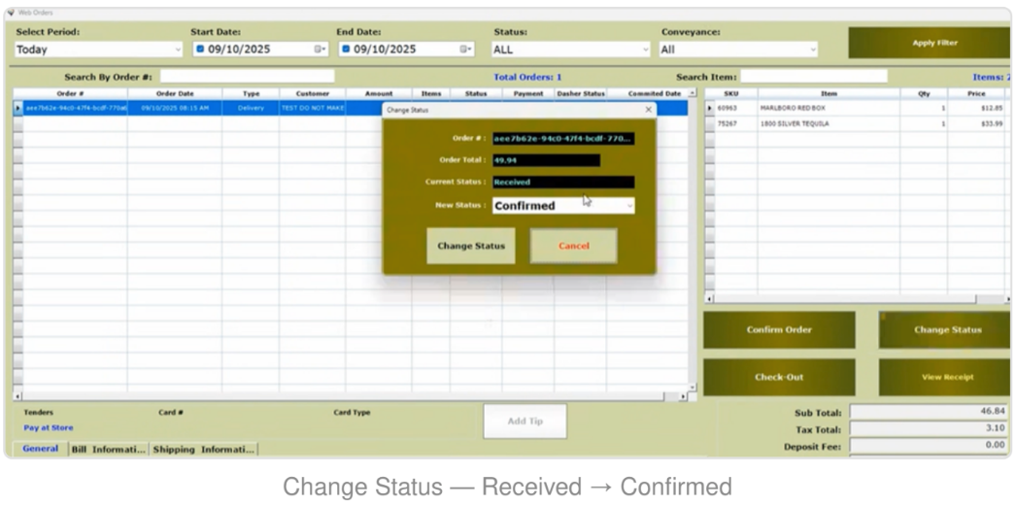Click orders grid scroll up arrow

point(693,93)
